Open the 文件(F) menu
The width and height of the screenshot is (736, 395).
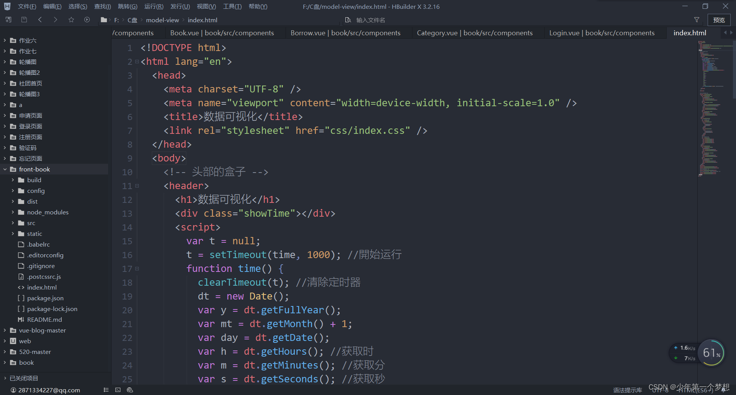(27, 7)
